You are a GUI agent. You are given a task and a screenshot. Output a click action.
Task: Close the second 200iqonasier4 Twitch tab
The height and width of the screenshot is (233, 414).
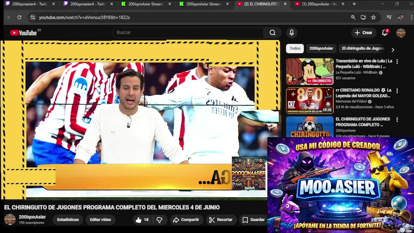(112, 4)
